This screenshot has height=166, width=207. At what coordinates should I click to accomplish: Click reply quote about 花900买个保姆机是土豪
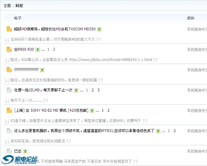pyautogui.click(x=53, y=39)
